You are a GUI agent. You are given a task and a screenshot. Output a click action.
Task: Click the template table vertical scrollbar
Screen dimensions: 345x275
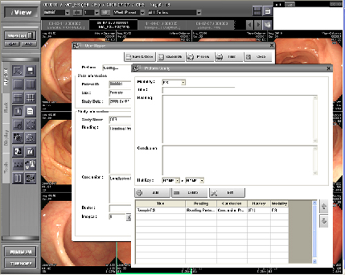[x=315, y=232]
